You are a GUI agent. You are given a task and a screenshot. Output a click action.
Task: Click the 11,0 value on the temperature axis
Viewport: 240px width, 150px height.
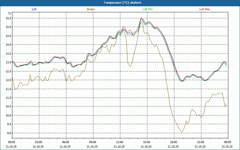point(9,98)
